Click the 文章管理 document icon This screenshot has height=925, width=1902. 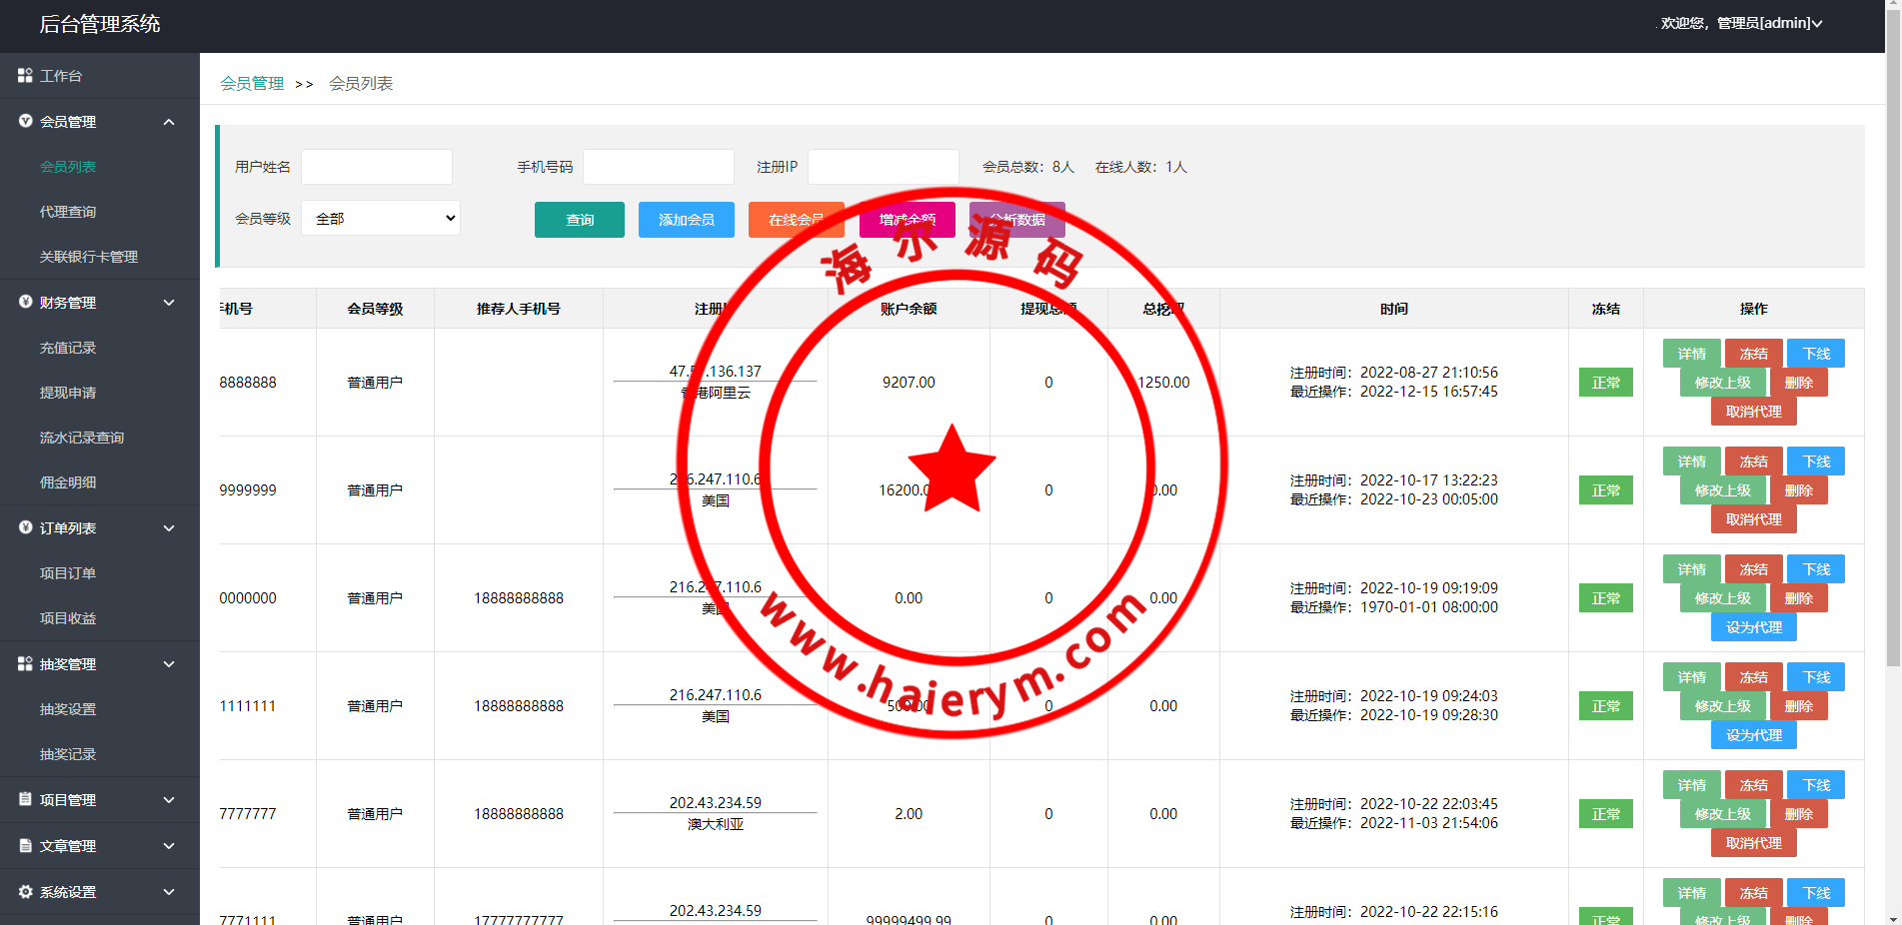(25, 846)
